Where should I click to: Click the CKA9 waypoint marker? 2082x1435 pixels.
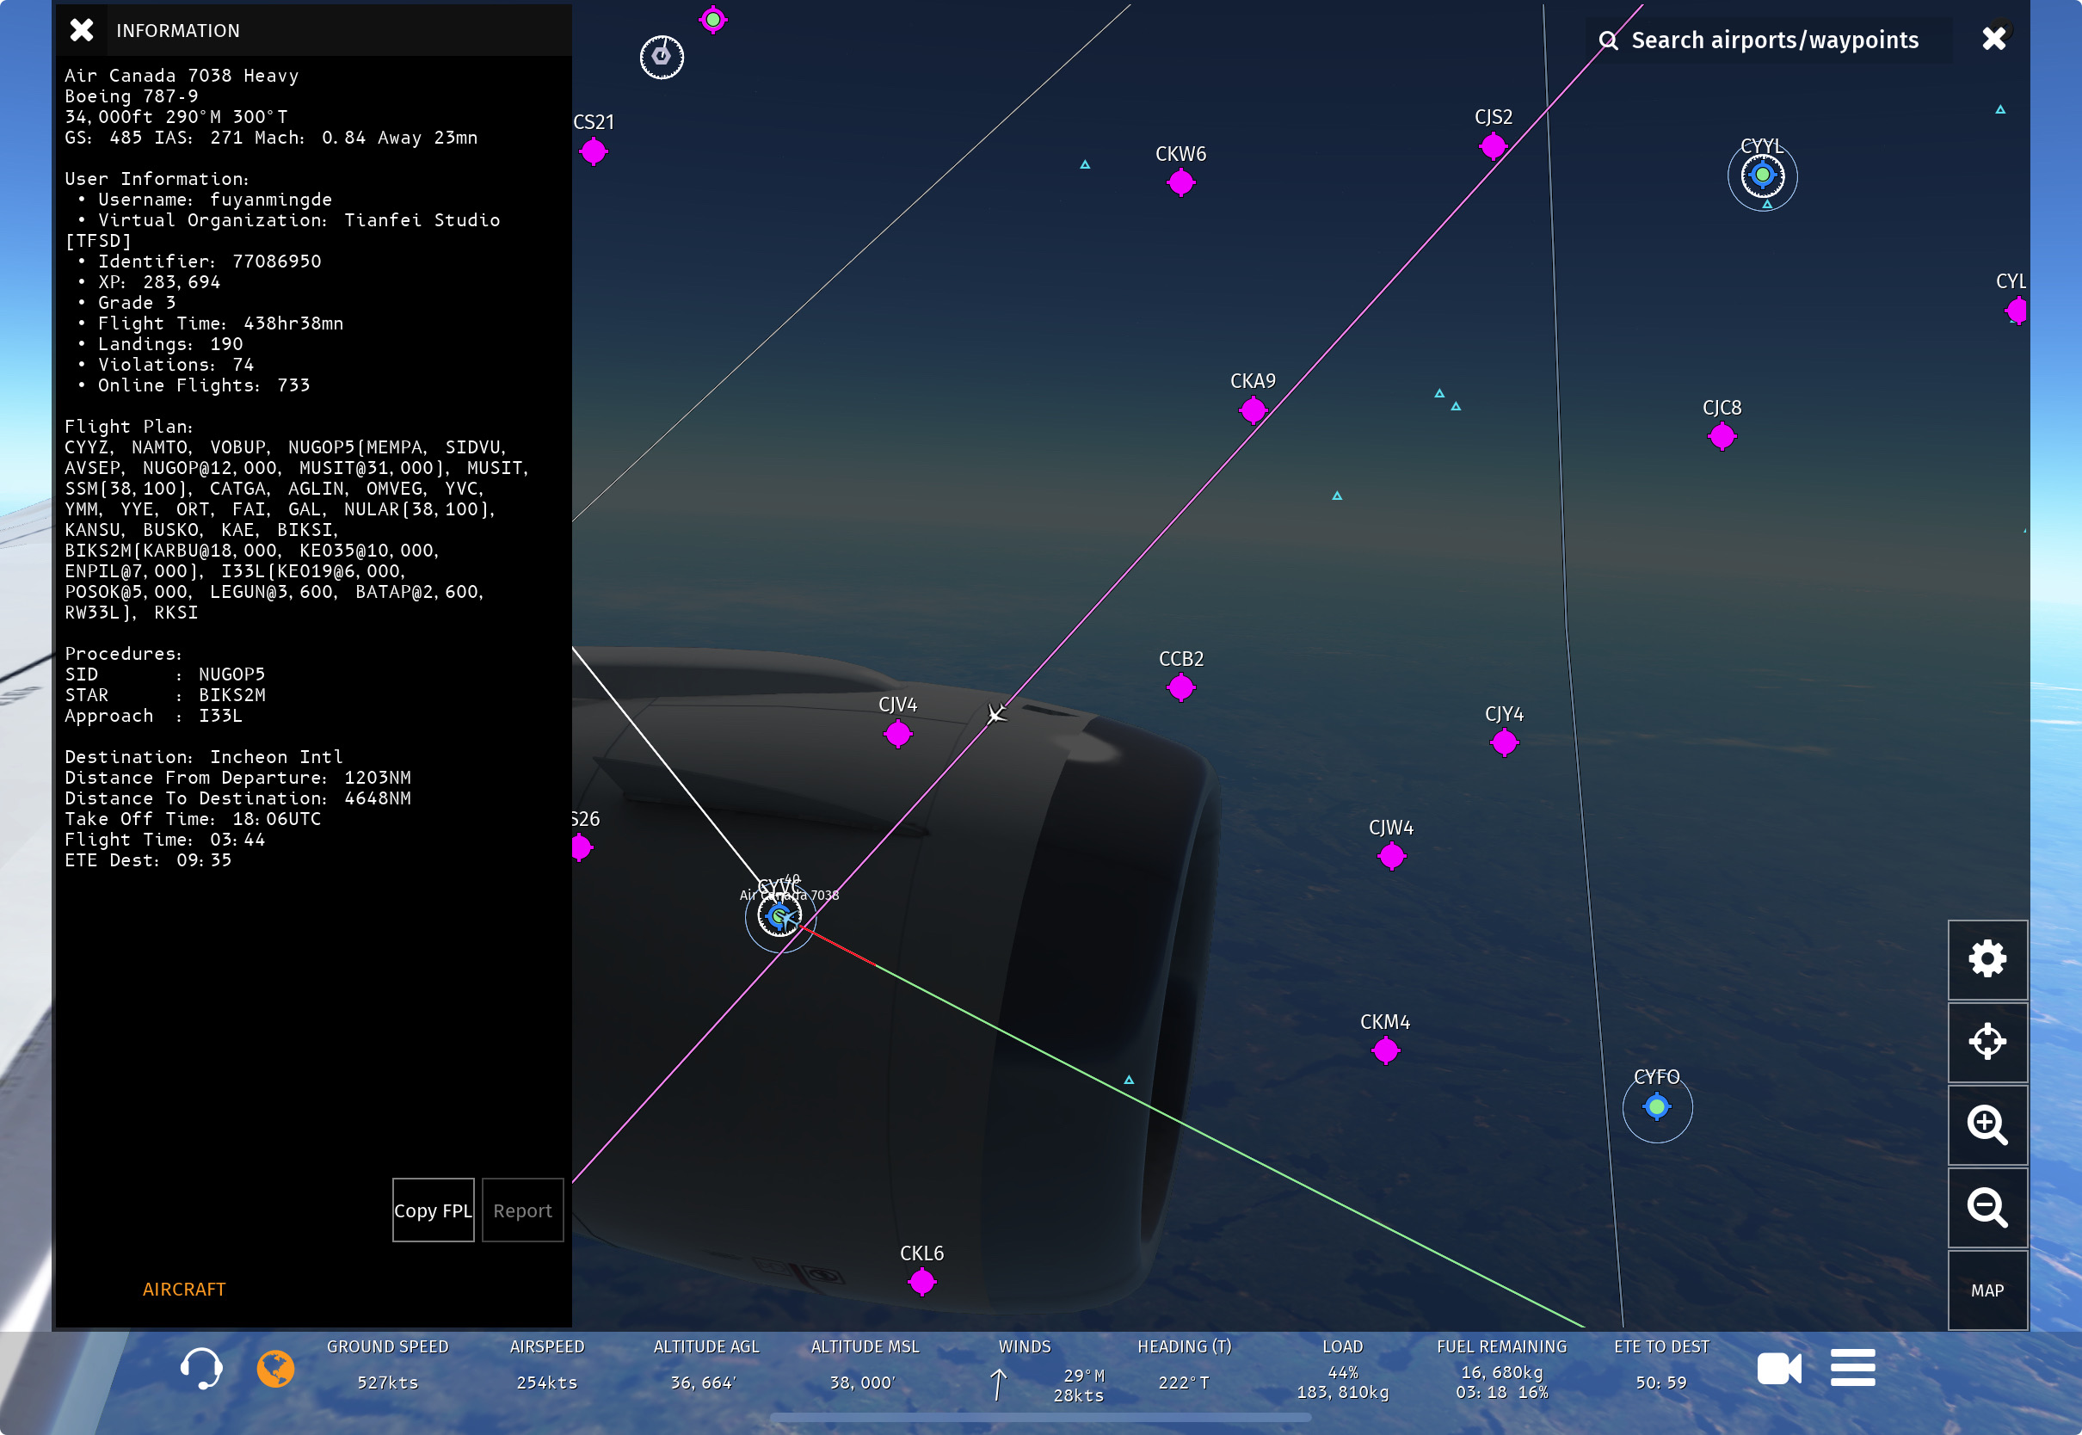[1253, 411]
